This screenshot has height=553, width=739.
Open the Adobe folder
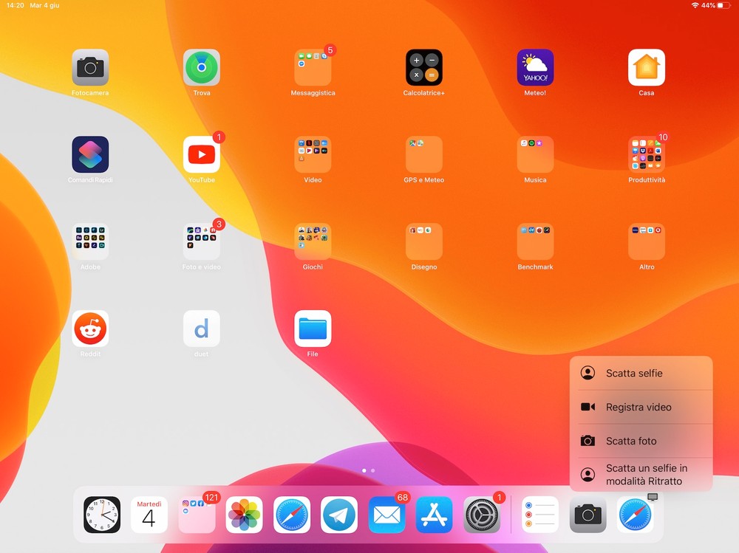pyautogui.click(x=90, y=241)
